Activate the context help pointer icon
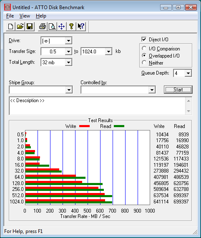Viewport: 201px width, 238px height. click(x=81, y=27)
